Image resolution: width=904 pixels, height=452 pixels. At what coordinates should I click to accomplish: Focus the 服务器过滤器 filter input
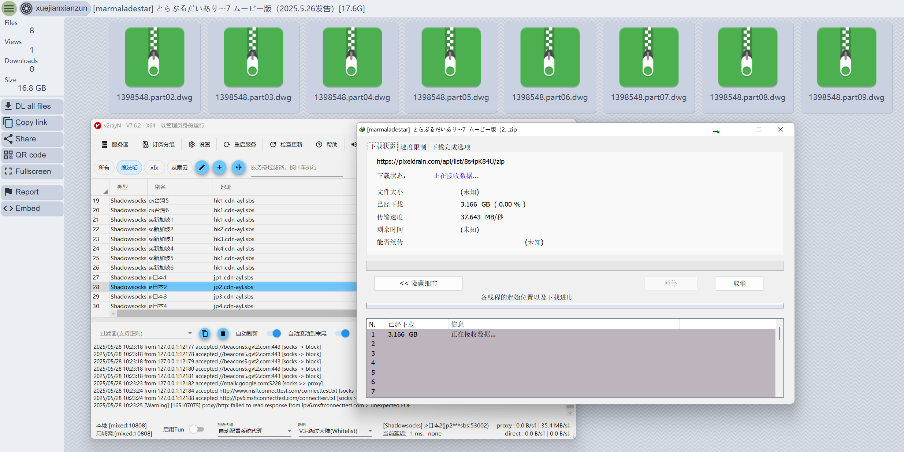(x=297, y=168)
